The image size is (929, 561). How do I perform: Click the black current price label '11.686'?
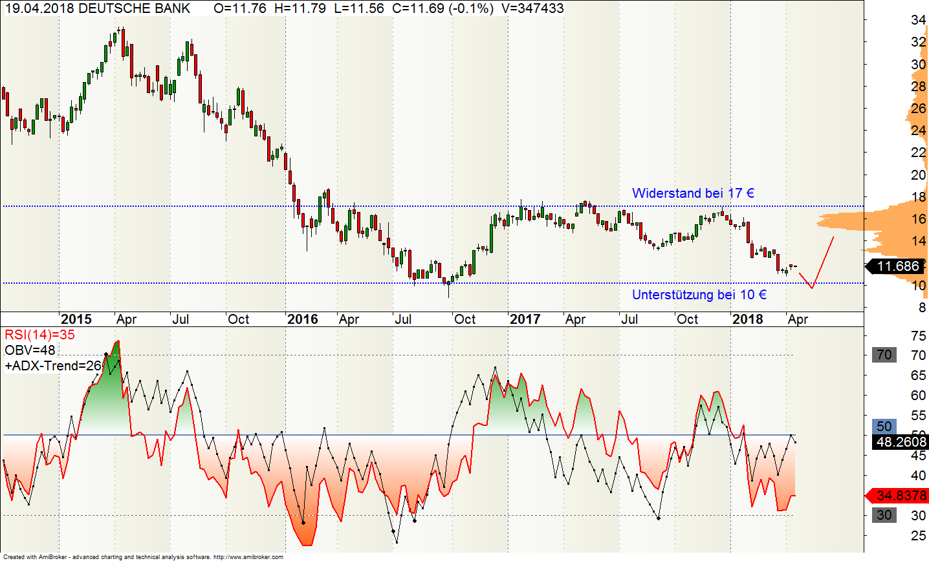tap(896, 266)
